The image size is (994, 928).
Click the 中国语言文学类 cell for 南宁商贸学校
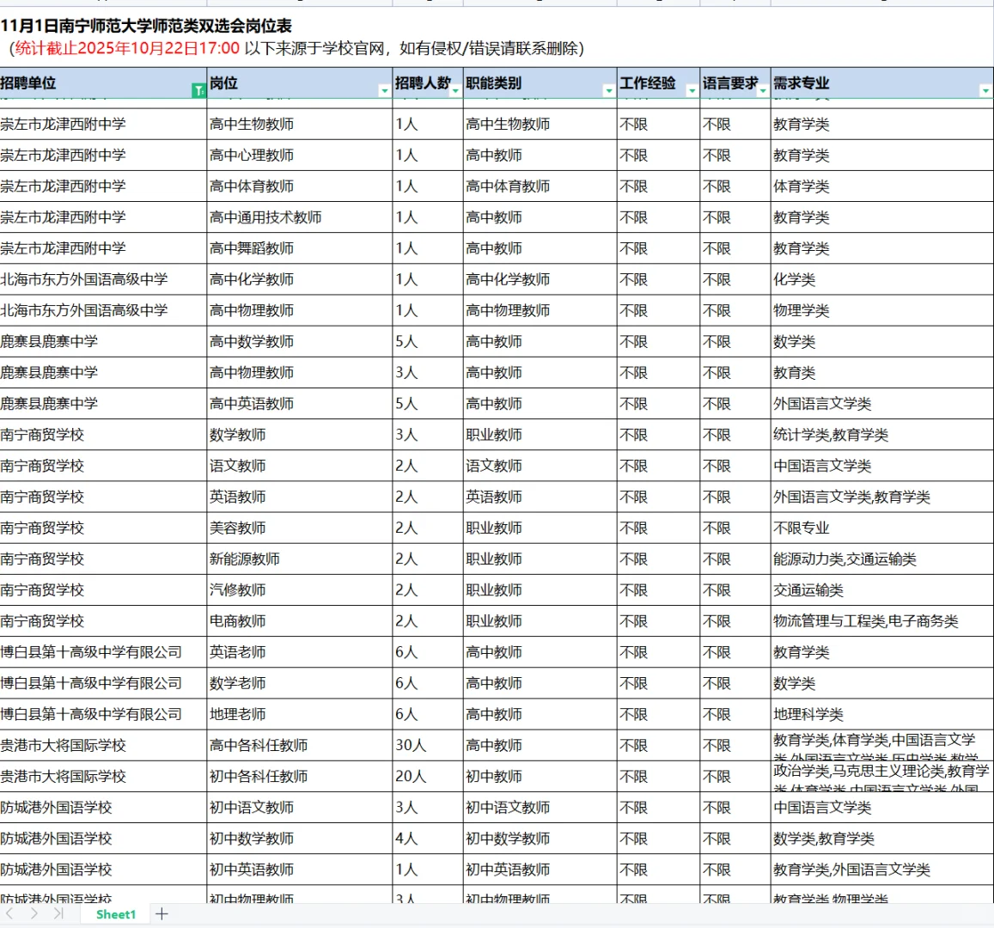[x=881, y=466]
